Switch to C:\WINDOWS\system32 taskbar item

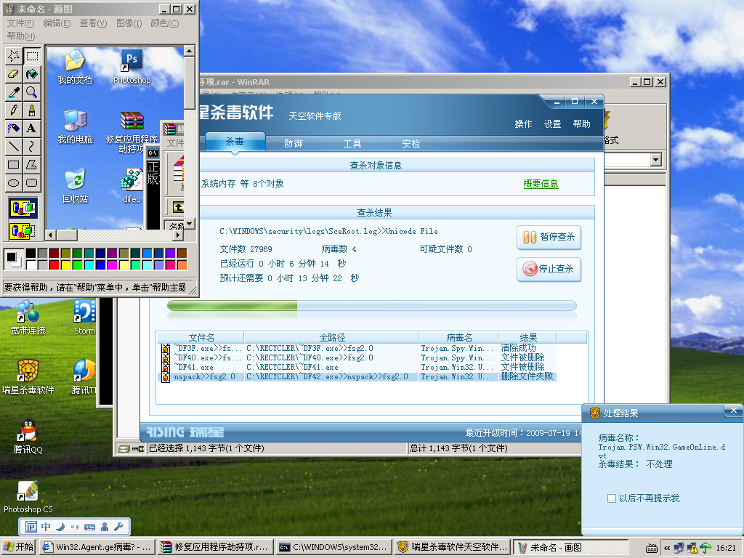pyautogui.click(x=333, y=547)
